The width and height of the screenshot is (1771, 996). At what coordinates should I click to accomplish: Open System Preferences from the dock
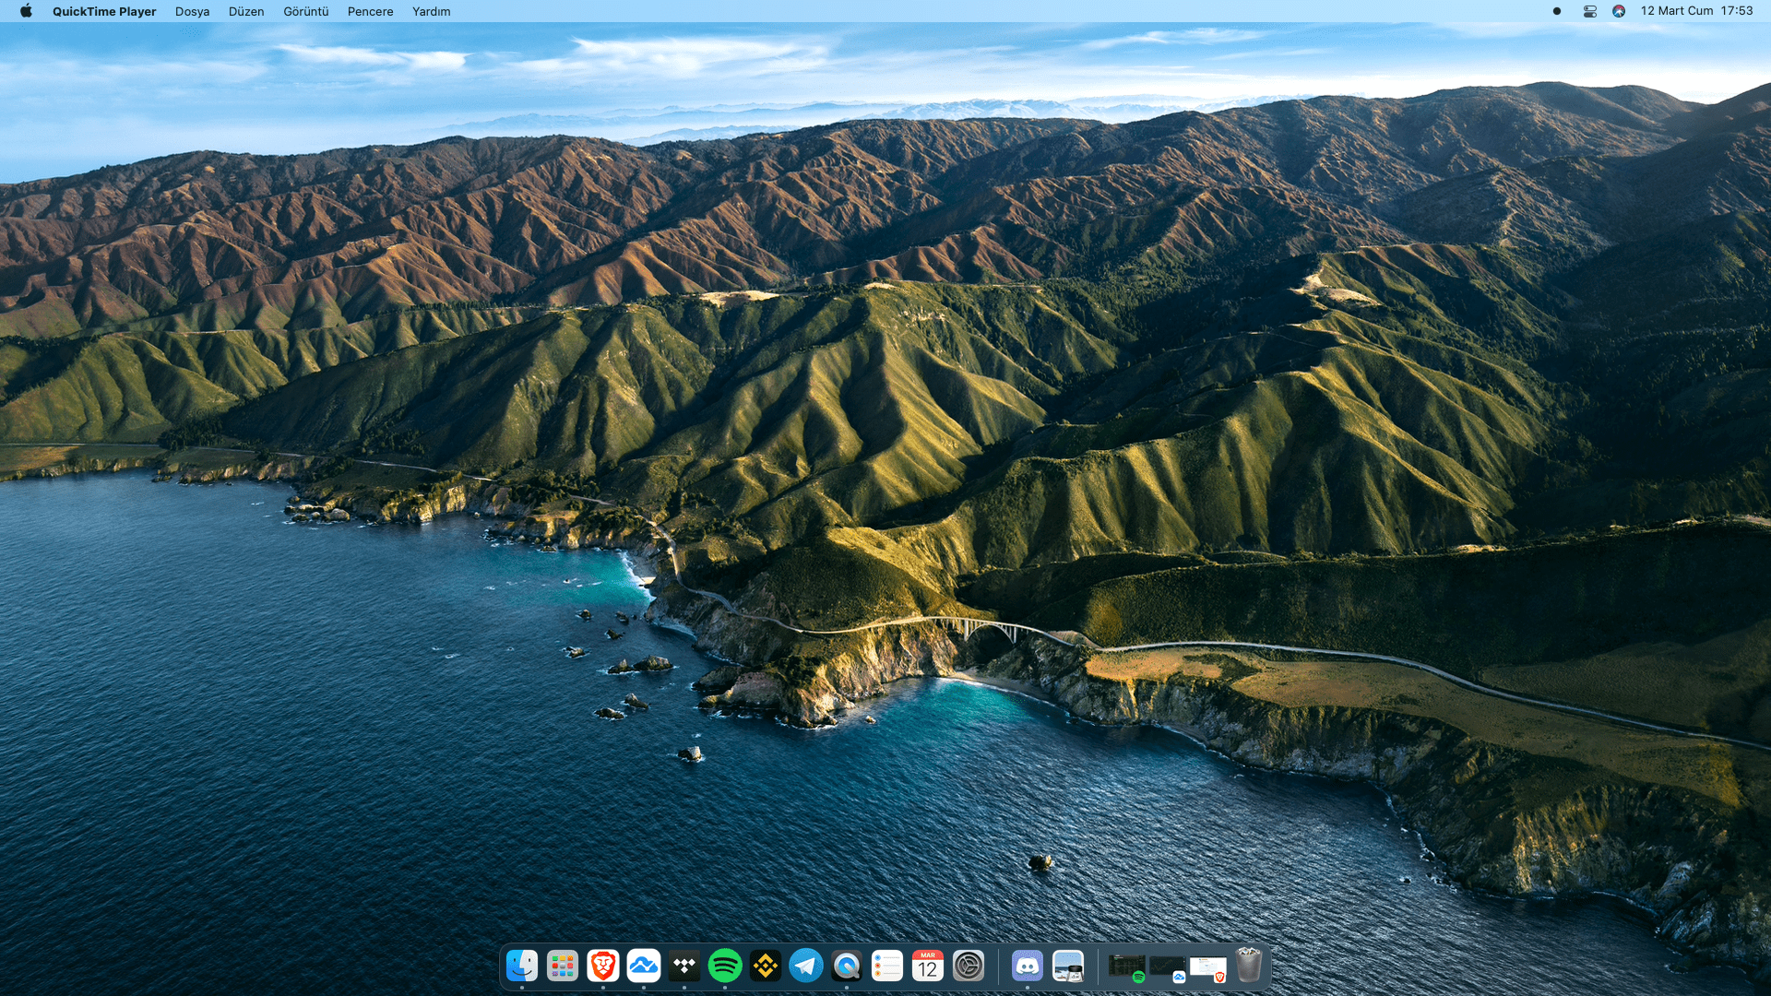coord(969,966)
